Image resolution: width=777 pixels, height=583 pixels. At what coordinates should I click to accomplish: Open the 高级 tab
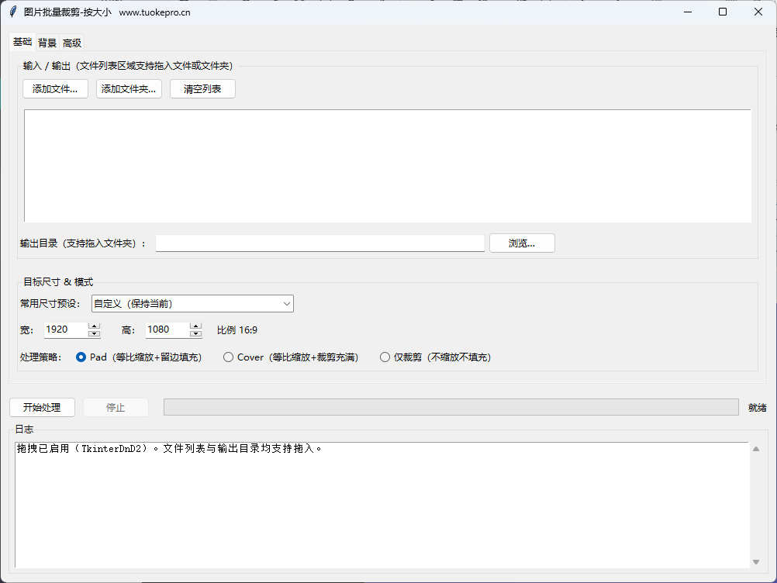point(72,43)
